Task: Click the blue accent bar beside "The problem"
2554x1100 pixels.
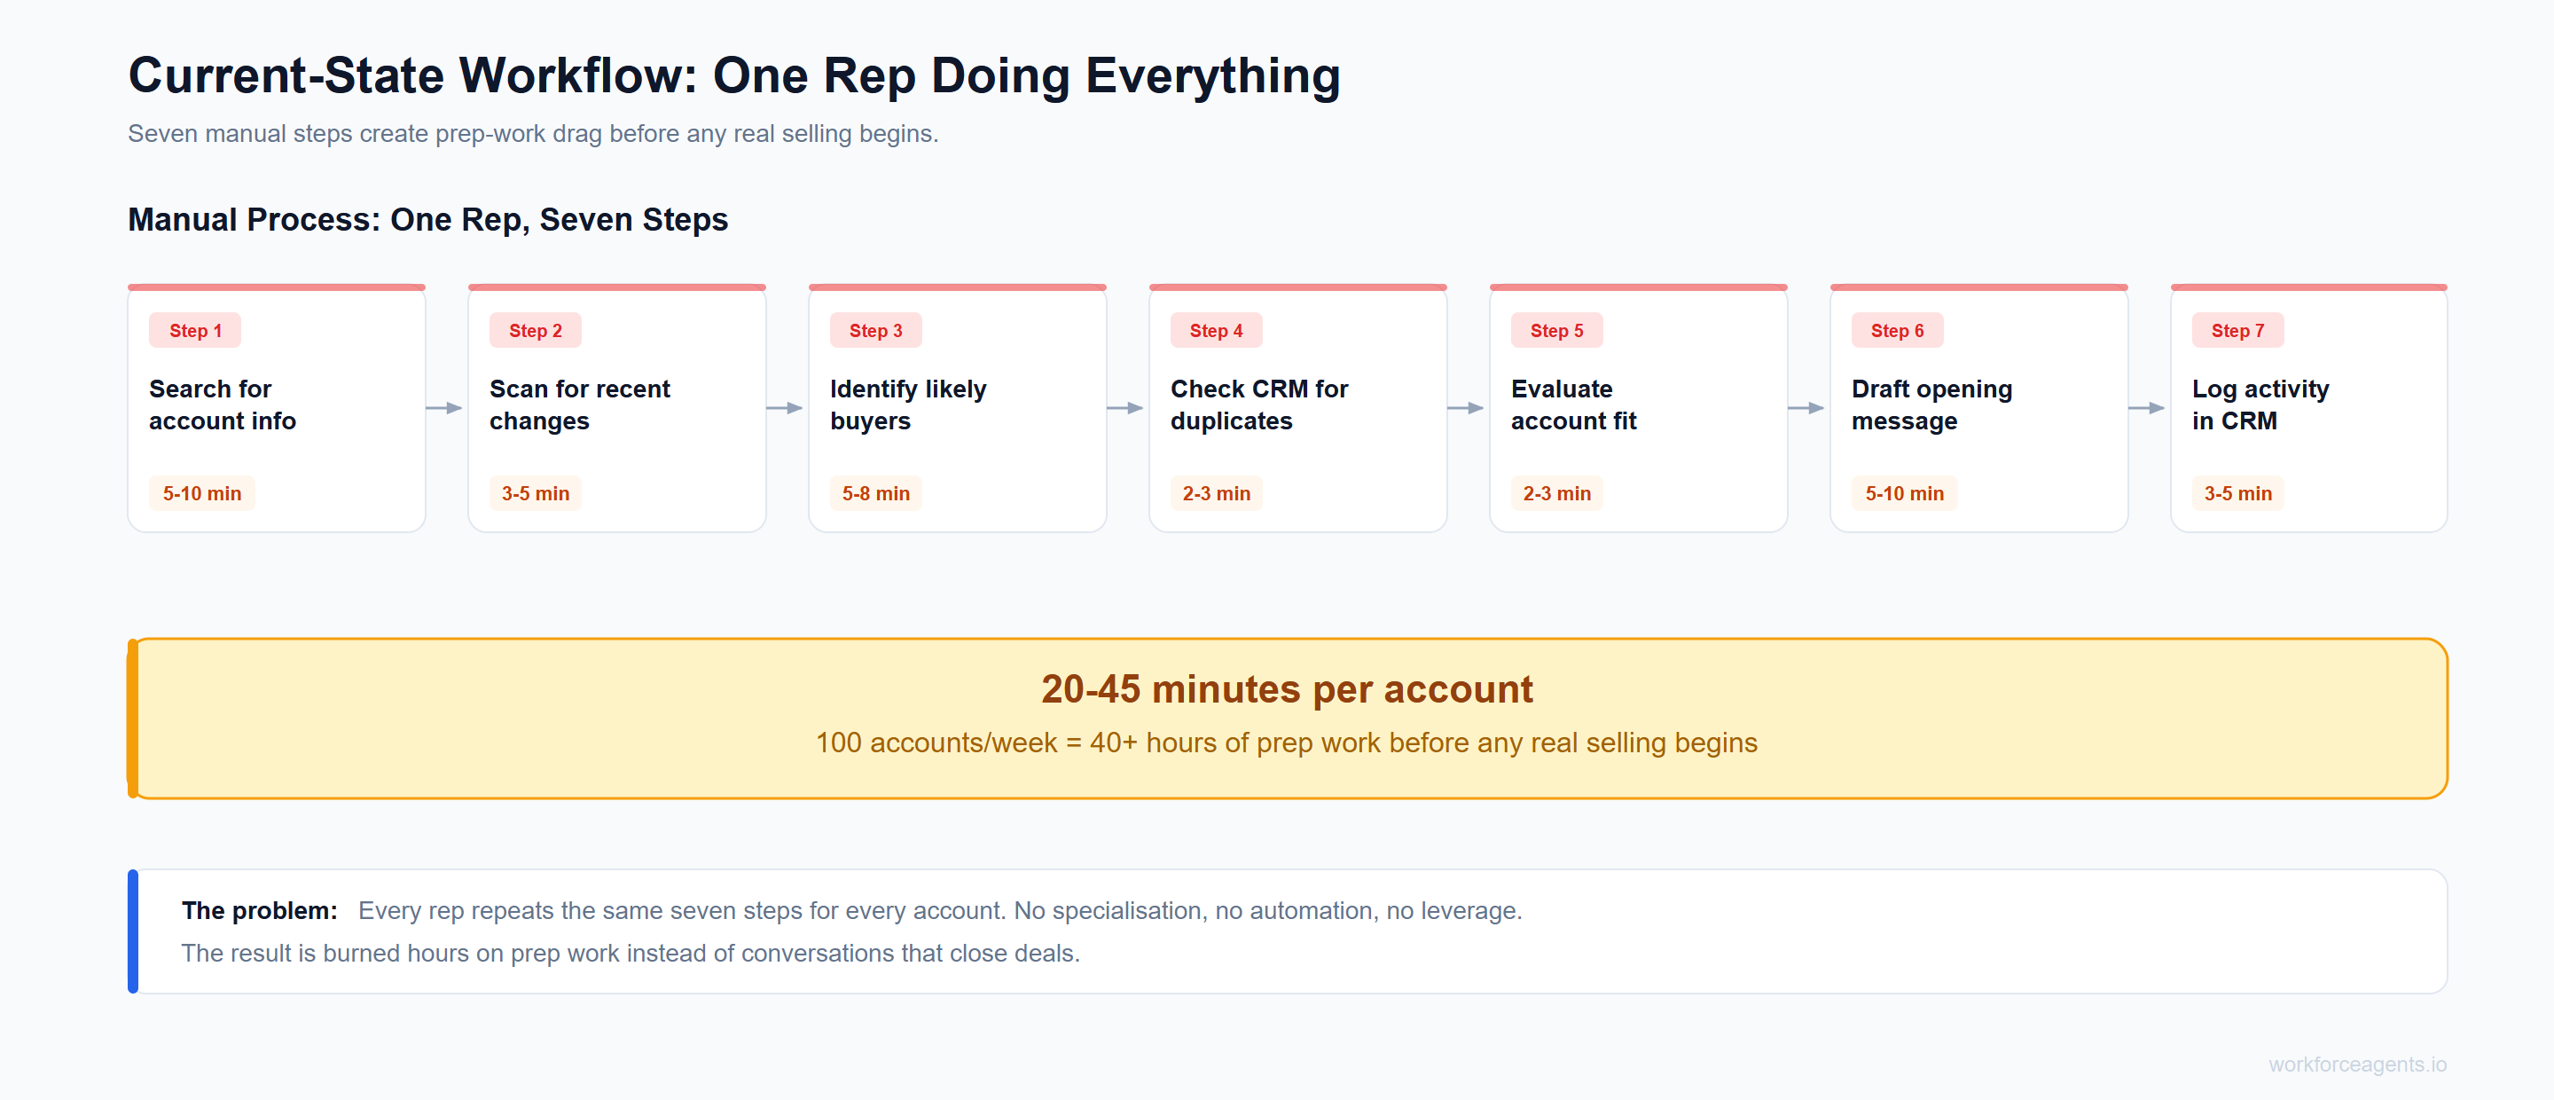Action: pos(133,931)
